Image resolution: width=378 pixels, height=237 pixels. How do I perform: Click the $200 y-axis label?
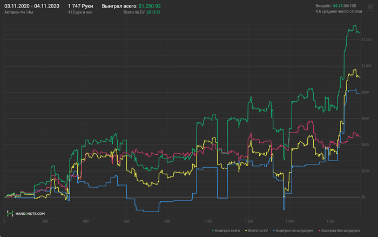[x=365, y=171]
